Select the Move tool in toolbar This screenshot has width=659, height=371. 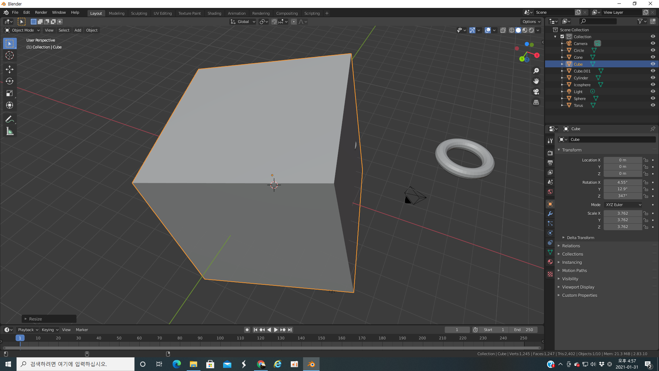[10, 69]
